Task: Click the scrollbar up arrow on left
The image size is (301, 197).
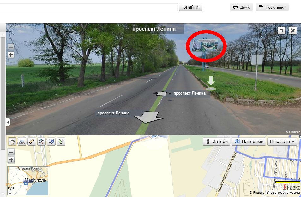Action: tap(3, 35)
